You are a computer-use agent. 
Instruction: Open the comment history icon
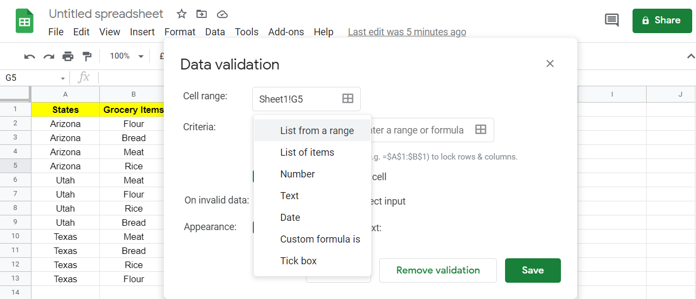point(611,21)
